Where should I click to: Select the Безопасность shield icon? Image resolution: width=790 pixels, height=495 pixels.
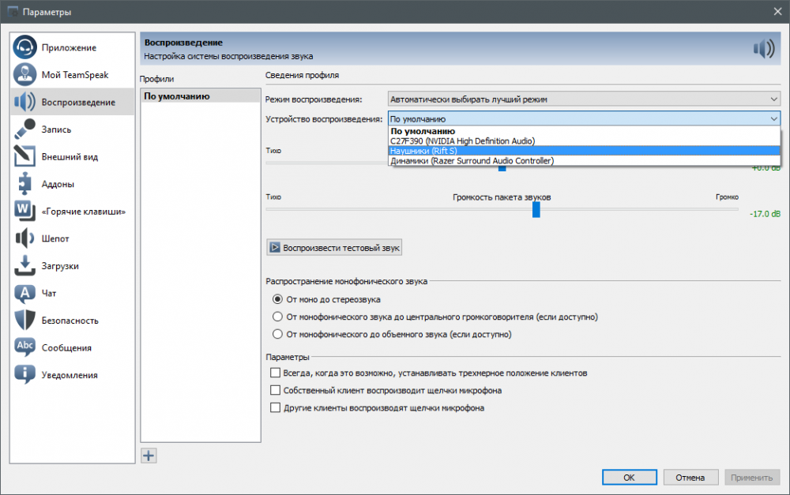[x=25, y=320]
